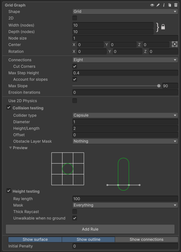181x252 pixels.
Task: Click the Add Rule button
Action: pyautogui.click(x=90, y=229)
